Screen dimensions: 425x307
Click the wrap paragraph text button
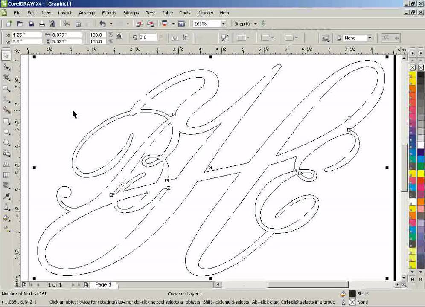point(326,38)
